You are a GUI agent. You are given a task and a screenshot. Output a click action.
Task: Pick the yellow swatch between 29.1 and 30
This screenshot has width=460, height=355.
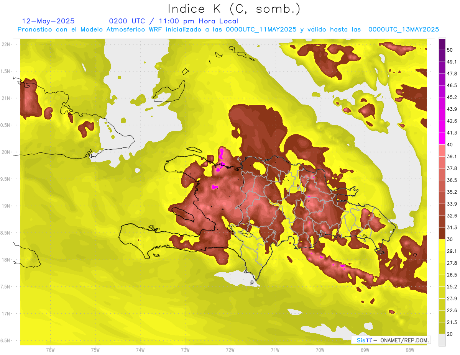(442, 245)
